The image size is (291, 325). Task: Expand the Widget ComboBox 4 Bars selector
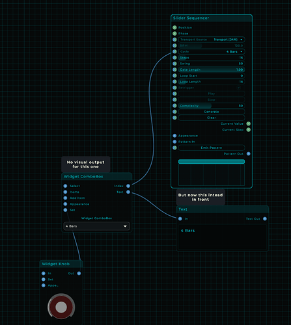coord(97,226)
